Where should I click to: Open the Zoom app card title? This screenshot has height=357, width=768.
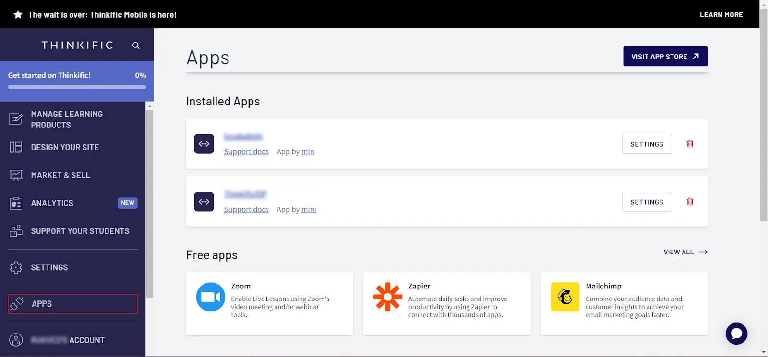tap(241, 286)
